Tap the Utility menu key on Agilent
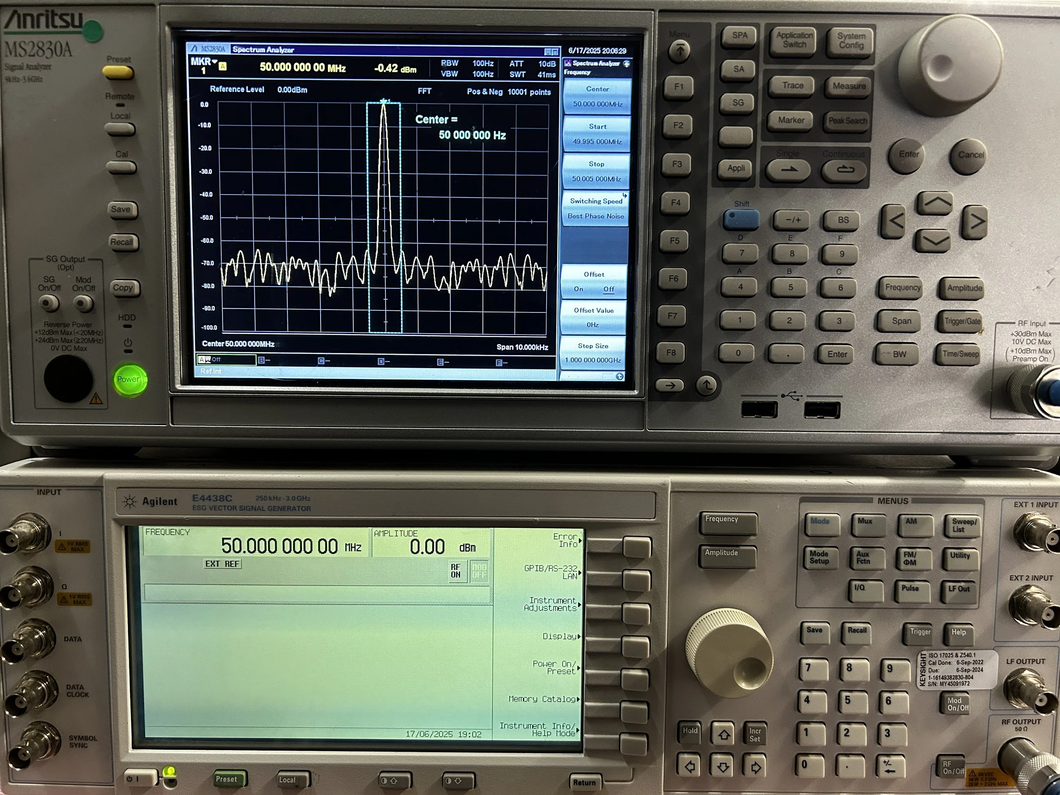1060x795 pixels. (960, 560)
